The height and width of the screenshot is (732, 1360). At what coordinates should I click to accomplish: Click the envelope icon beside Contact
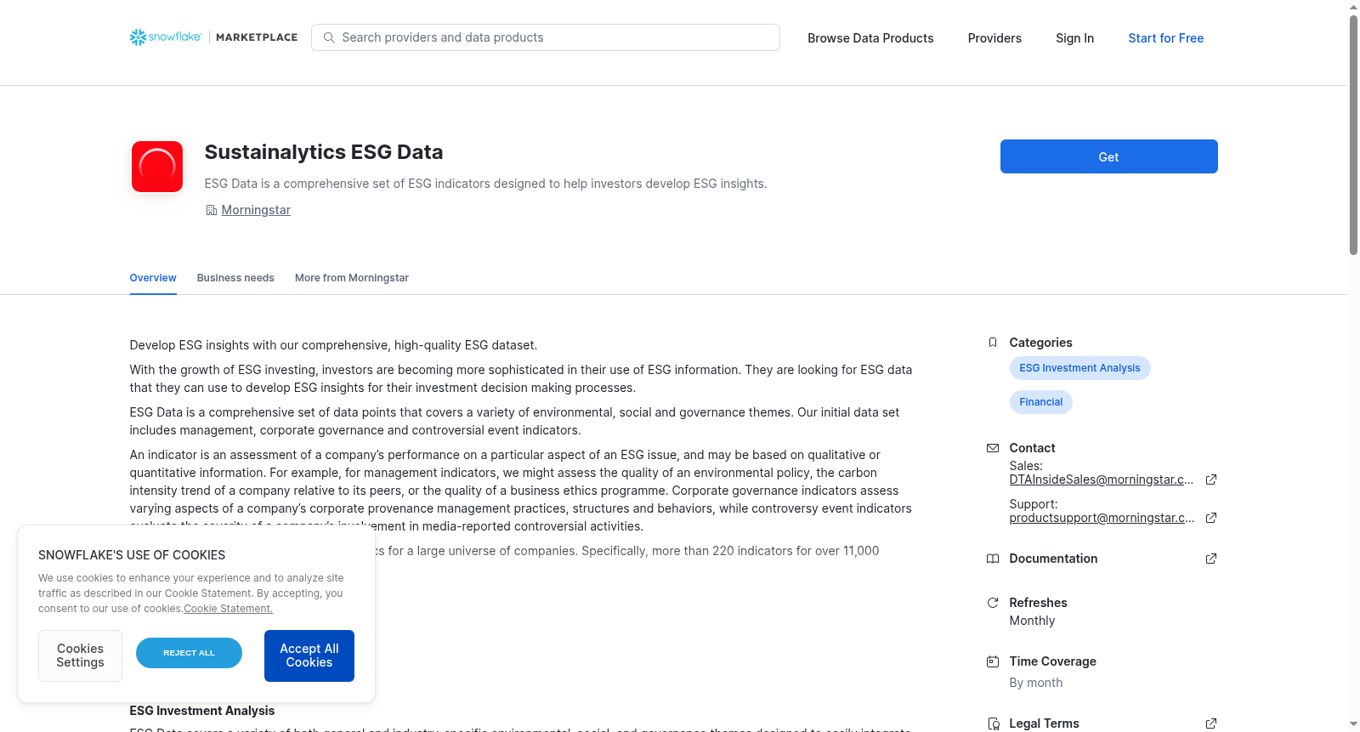[993, 448]
